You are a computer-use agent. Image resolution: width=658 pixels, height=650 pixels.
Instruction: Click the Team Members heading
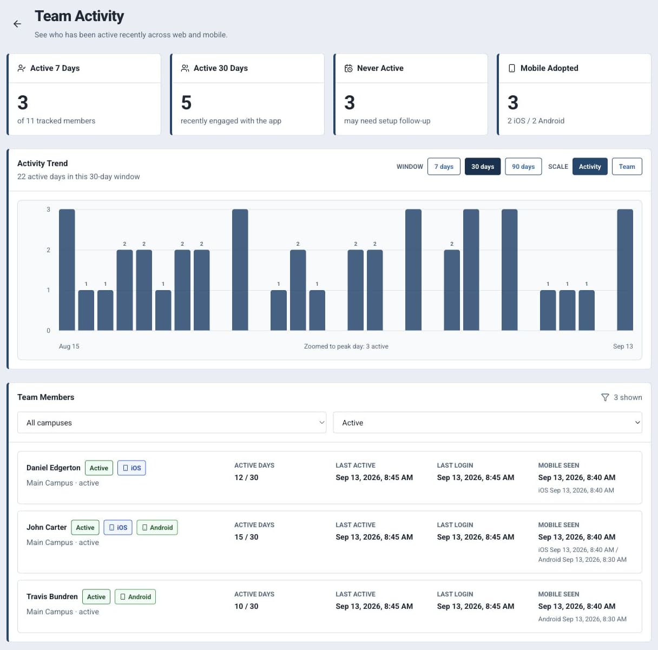pyautogui.click(x=46, y=397)
